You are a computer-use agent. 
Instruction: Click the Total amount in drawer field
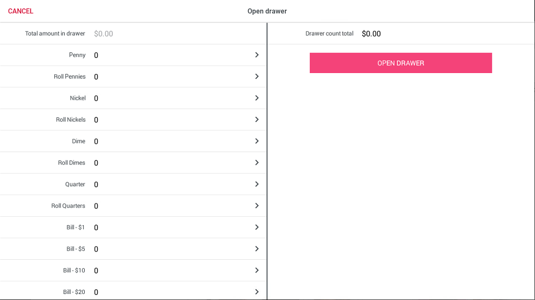click(104, 34)
